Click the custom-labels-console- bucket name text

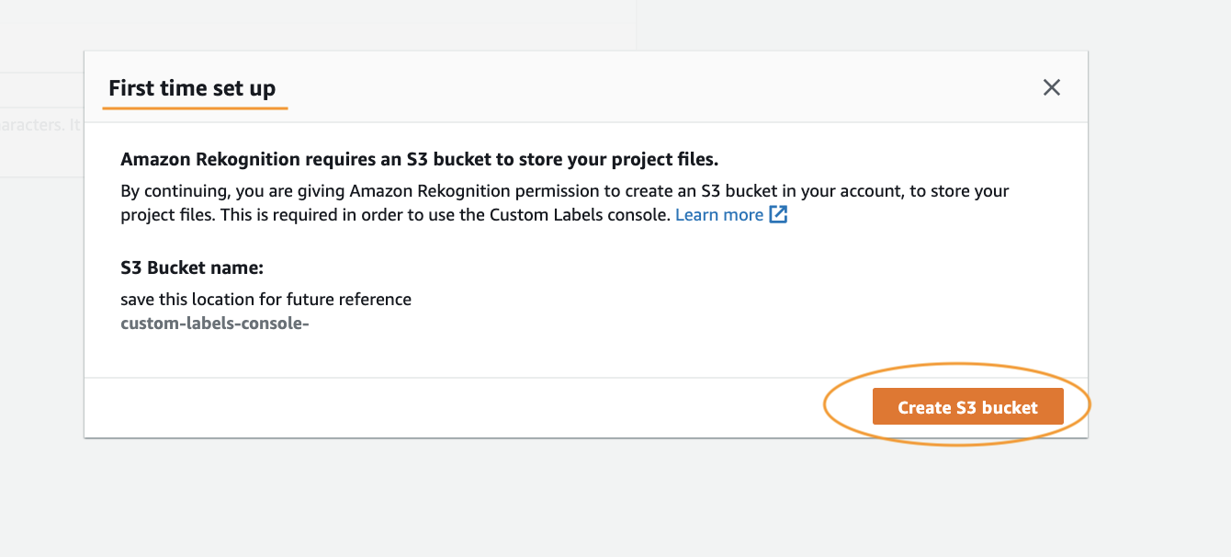[214, 324]
